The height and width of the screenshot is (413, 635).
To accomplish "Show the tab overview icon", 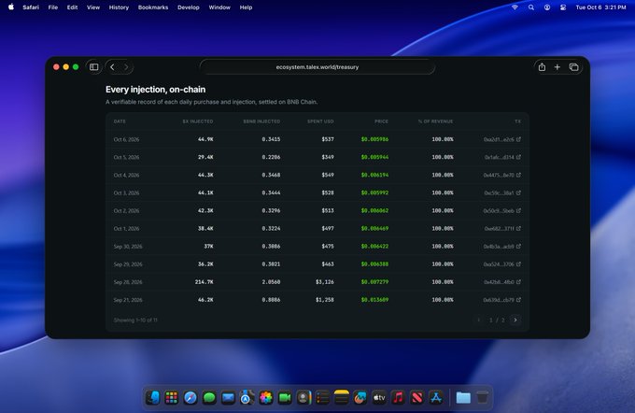I will click(573, 67).
